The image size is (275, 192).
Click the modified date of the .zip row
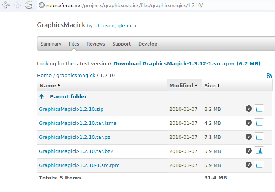point(183,109)
